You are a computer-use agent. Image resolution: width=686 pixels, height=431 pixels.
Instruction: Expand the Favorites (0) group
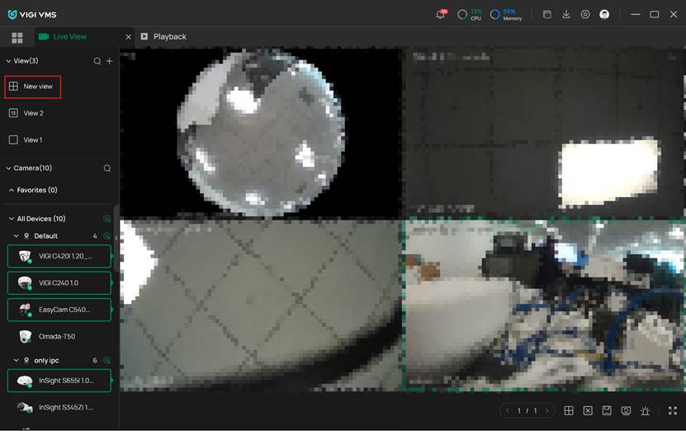[12, 190]
